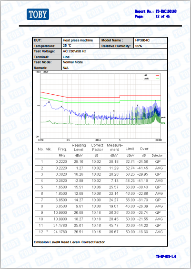
Task: Click over value -31.73
Action: 142,200
